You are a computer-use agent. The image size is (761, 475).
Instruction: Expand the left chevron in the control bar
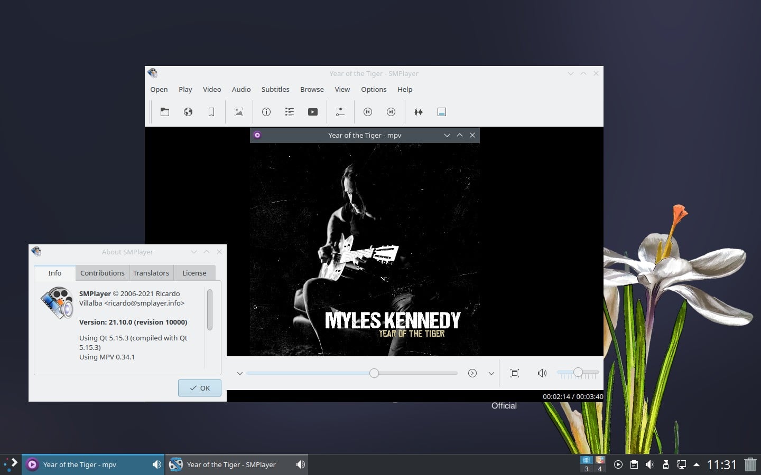click(240, 373)
